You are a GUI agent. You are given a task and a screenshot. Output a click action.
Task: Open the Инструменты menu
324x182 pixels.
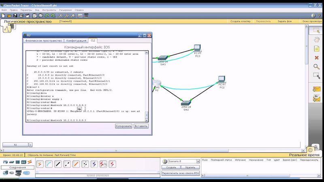[x=49, y=10]
